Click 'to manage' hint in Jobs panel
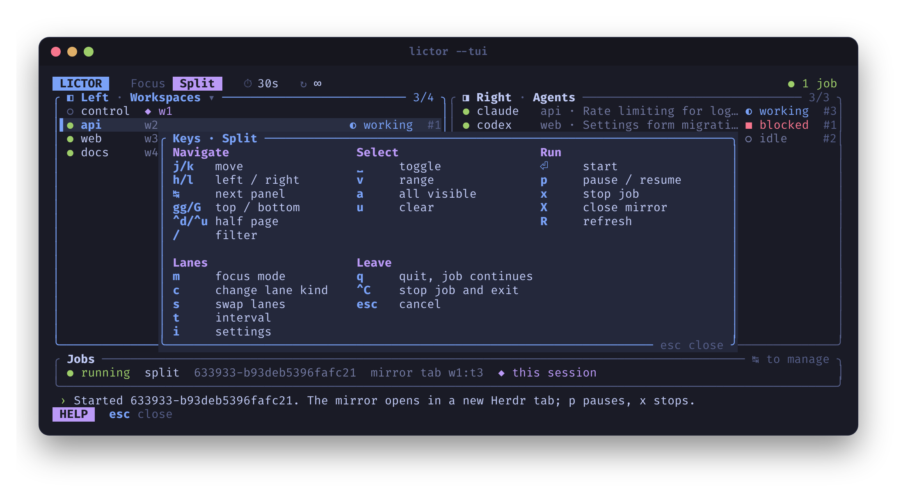Viewport: 910px width, 502px height. point(798,359)
